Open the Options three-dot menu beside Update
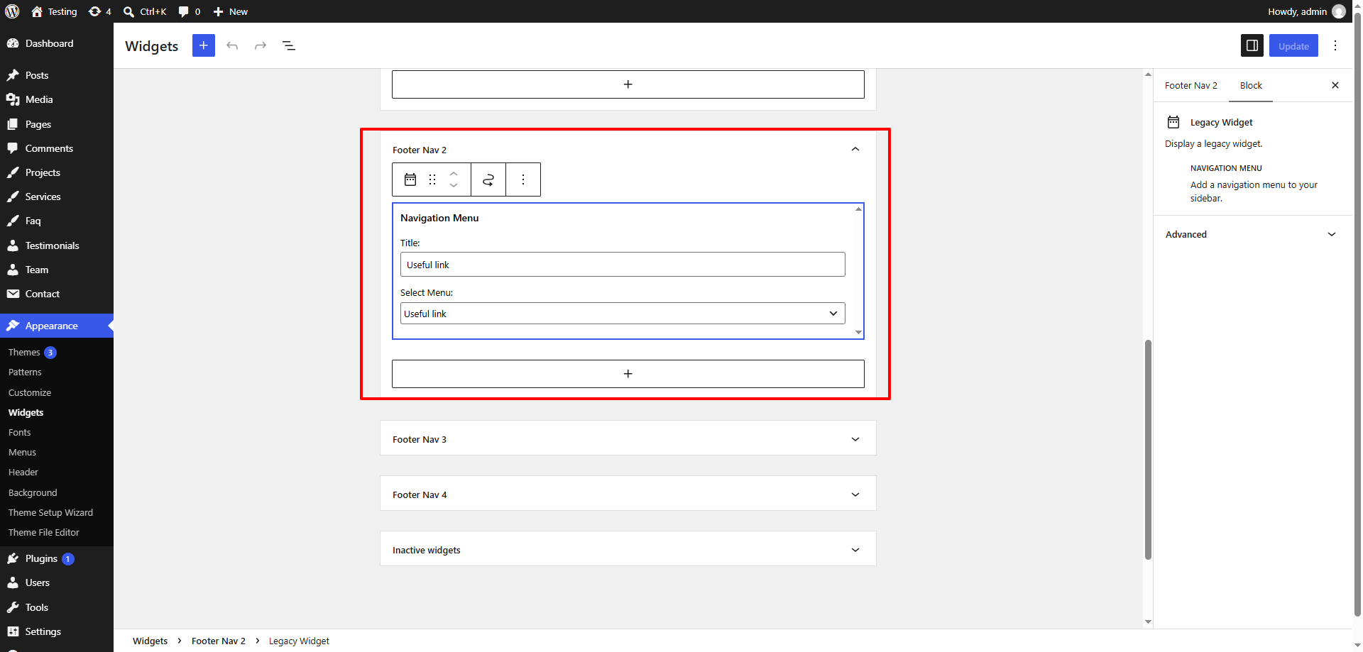1363x652 pixels. click(1335, 45)
